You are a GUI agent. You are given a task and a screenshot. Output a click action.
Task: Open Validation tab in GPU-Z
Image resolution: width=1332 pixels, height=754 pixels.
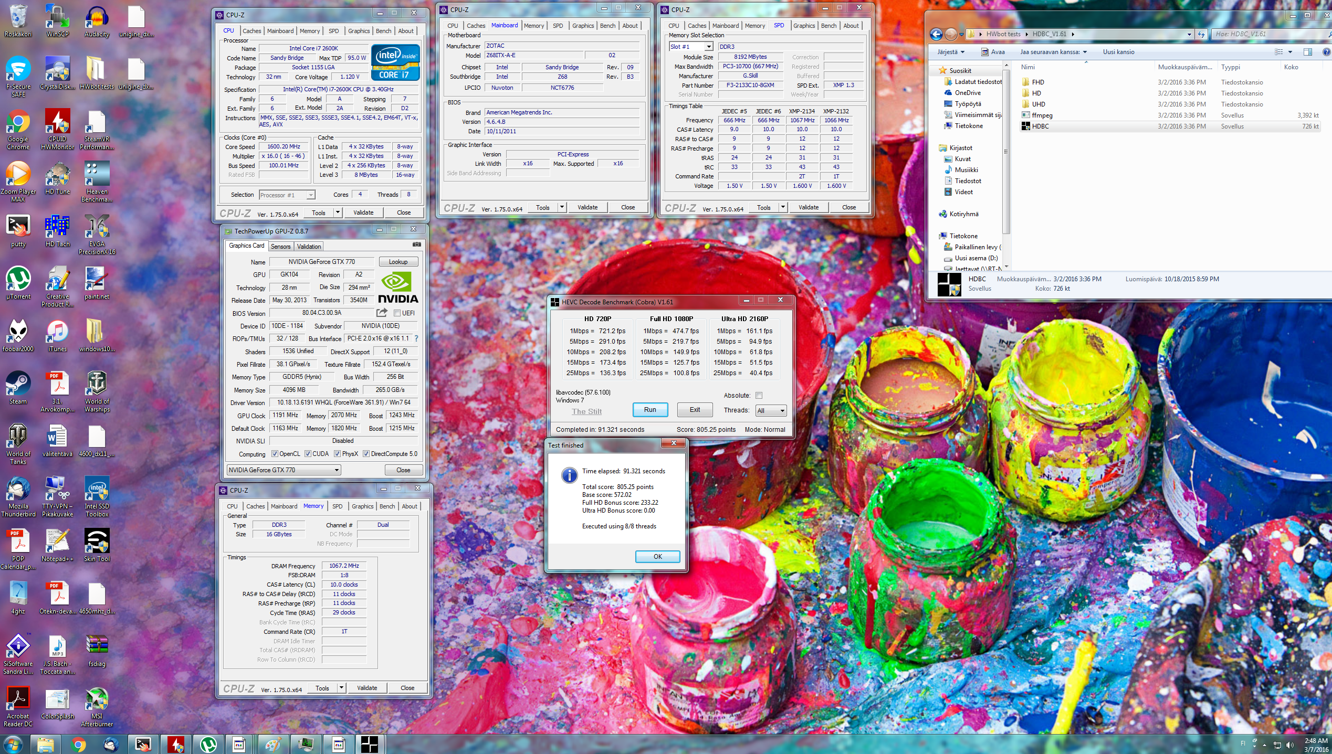tap(309, 247)
